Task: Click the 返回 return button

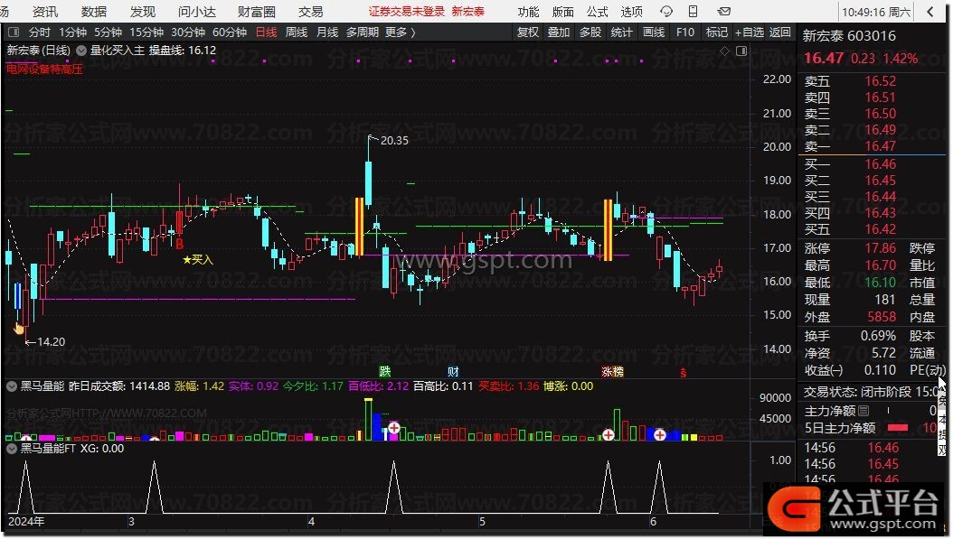Action: pyautogui.click(x=779, y=33)
